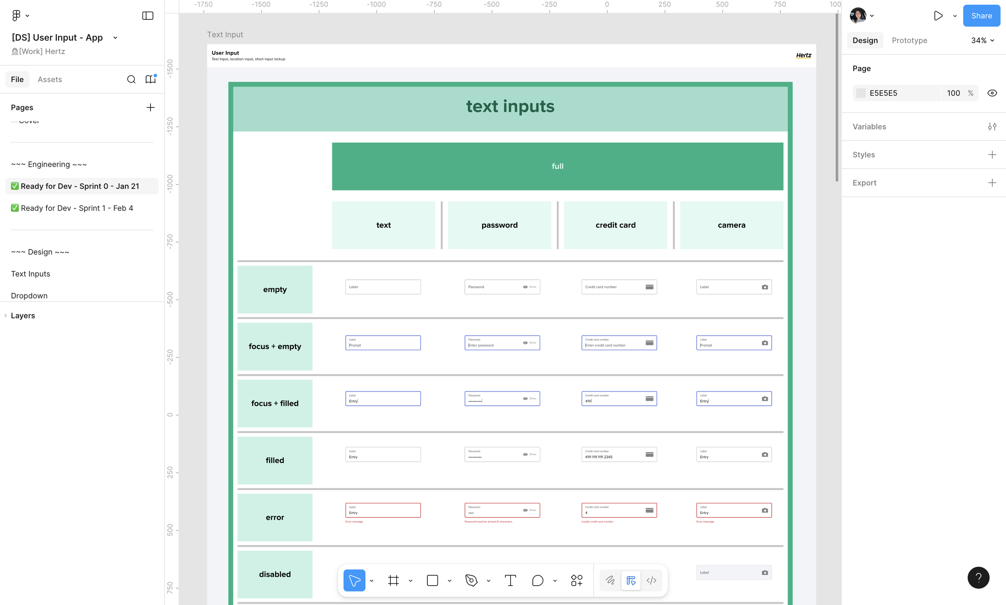This screenshot has width=1006, height=605.
Task: Select the Text tool
Action: click(x=510, y=580)
